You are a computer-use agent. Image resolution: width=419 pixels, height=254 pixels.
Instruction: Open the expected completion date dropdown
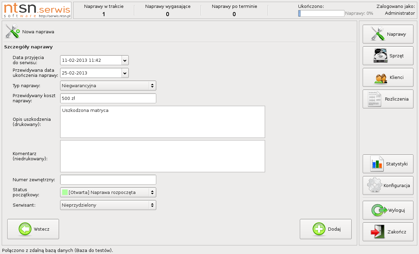click(x=125, y=73)
